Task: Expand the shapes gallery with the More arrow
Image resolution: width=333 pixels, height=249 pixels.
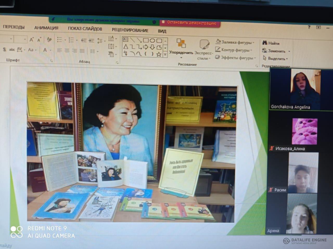Action: click(165, 55)
